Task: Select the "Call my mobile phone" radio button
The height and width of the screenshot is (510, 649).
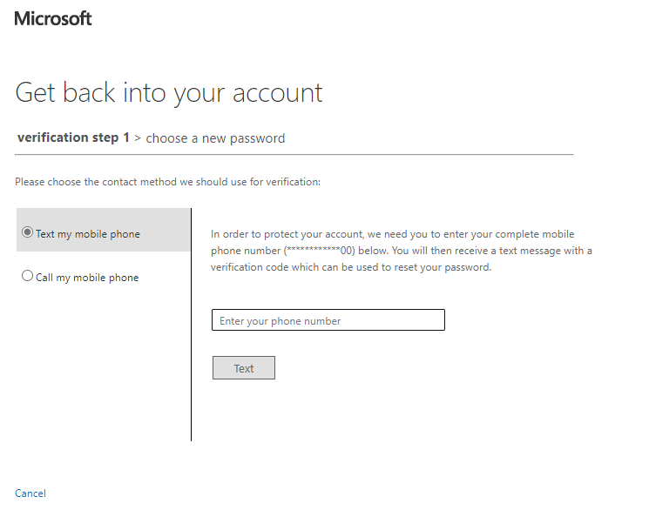Action: pyautogui.click(x=27, y=276)
